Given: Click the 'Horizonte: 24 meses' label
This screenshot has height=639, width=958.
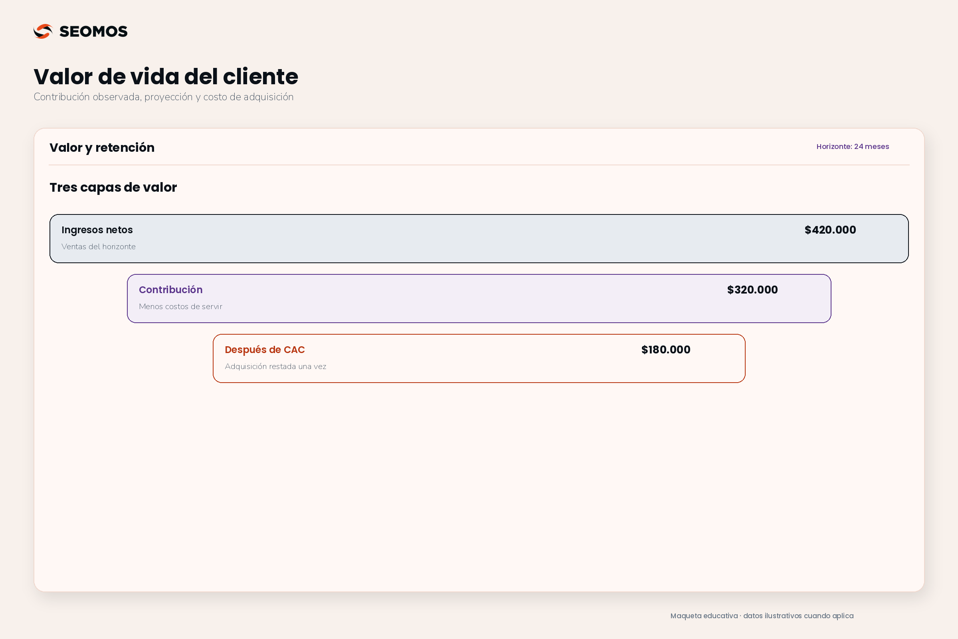Looking at the screenshot, I should (853, 147).
